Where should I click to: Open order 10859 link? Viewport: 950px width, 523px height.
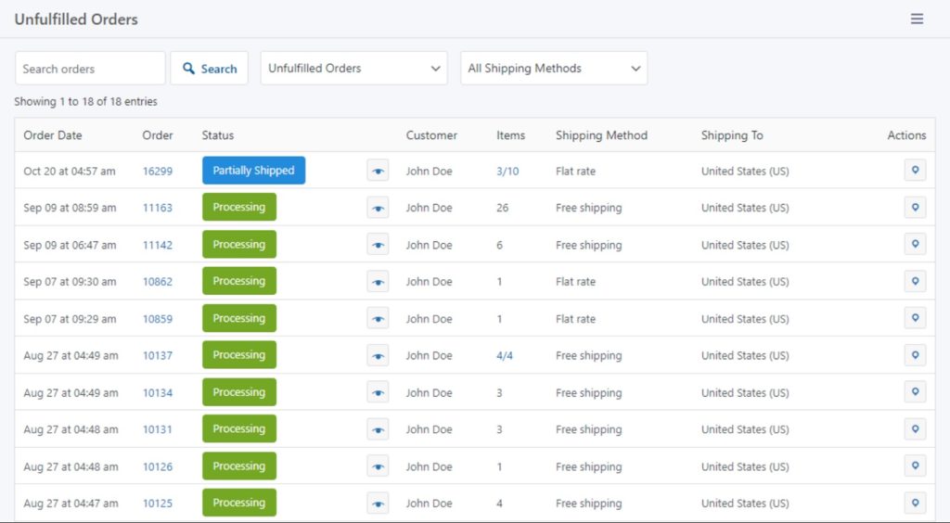pyautogui.click(x=158, y=319)
